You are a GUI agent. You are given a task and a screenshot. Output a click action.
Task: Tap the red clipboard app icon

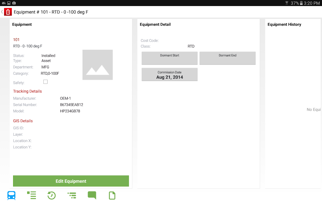pos(8,12)
